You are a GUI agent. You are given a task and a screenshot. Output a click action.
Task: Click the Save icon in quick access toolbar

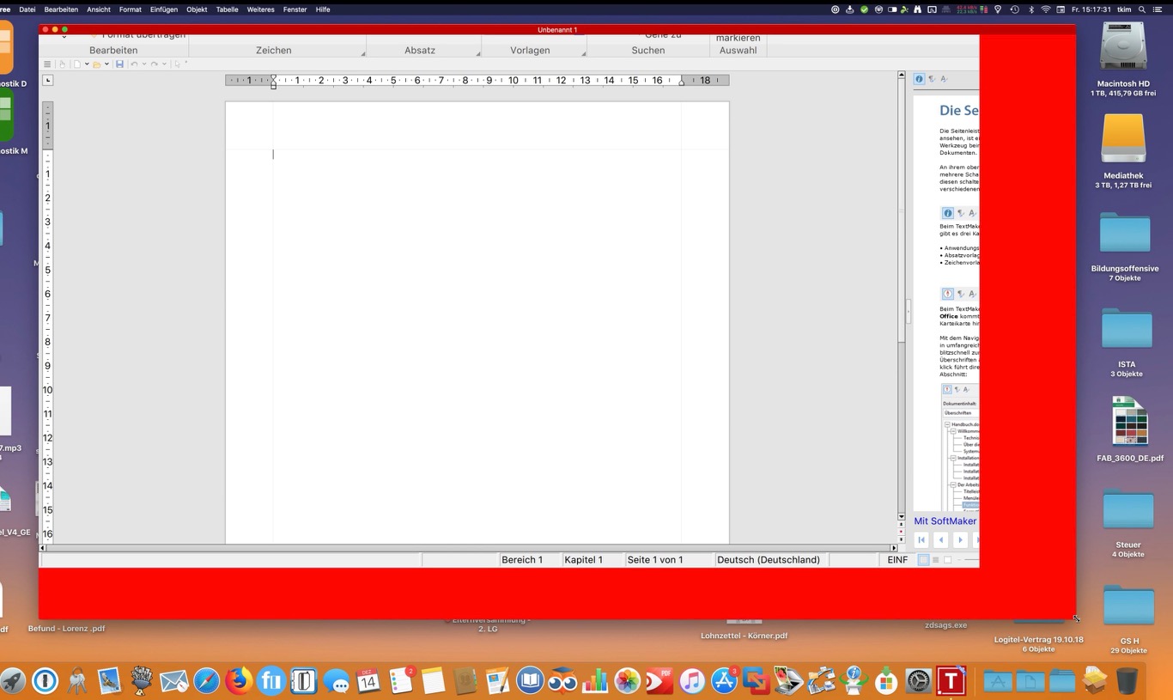coord(119,64)
